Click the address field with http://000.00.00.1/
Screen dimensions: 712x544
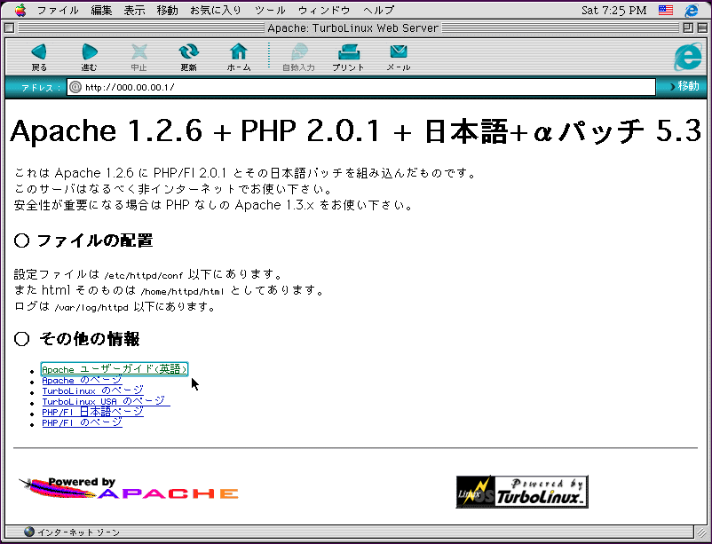click(361, 87)
